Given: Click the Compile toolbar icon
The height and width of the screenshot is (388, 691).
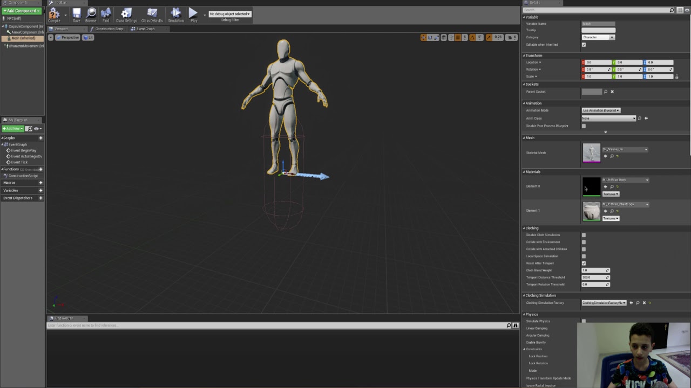Looking at the screenshot, I should pyautogui.click(x=54, y=15).
